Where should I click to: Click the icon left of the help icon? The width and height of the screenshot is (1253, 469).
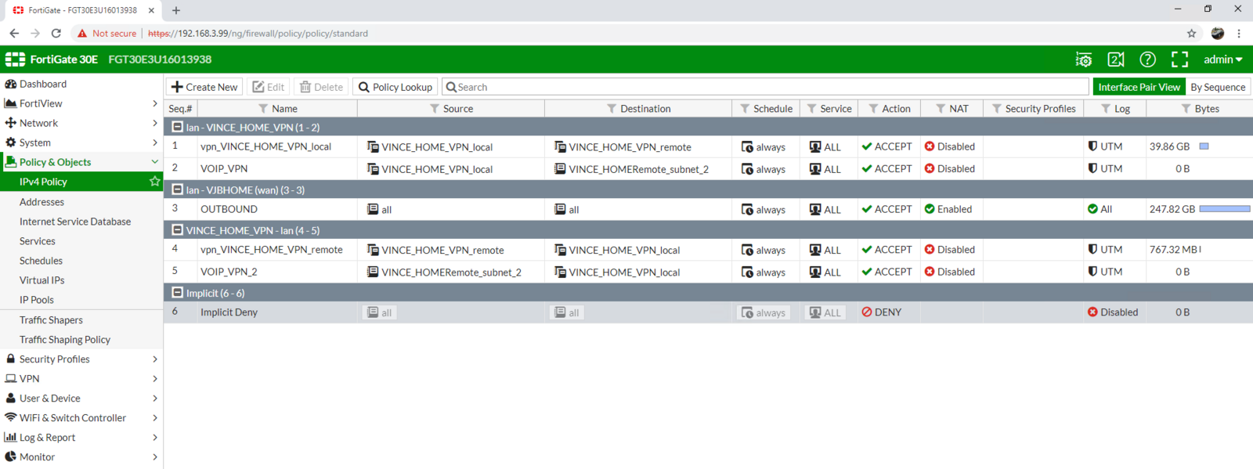tap(1116, 60)
